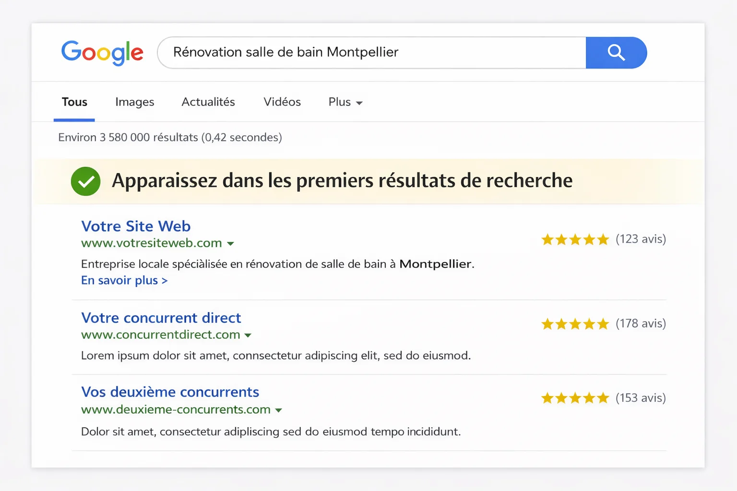The width and height of the screenshot is (737, 491).
Task: Open the Votre Site Web result title
Action: click(136, 226)
